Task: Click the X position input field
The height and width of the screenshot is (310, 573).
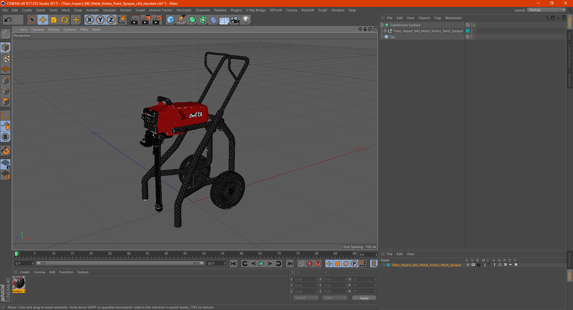Action: [x=306, y=279]
